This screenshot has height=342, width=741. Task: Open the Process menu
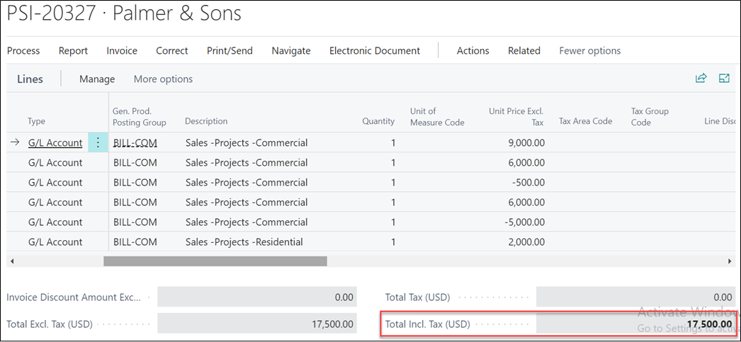click(23, 50)
